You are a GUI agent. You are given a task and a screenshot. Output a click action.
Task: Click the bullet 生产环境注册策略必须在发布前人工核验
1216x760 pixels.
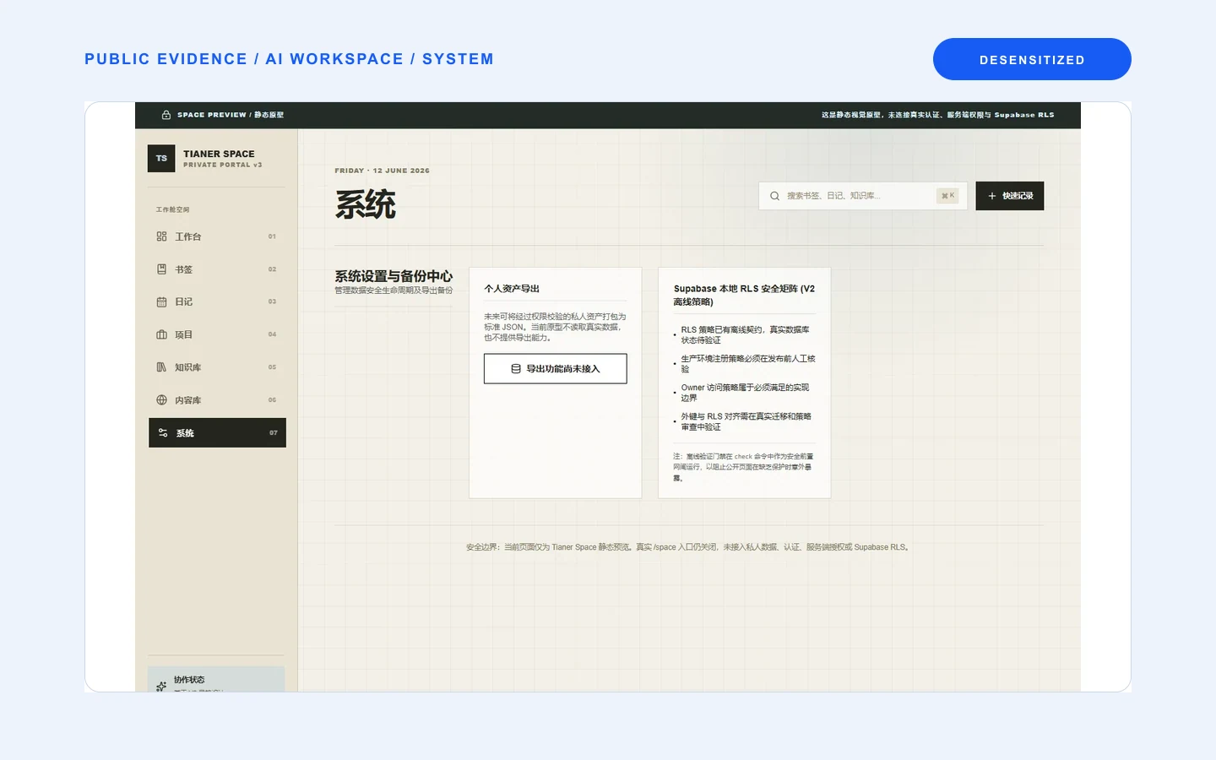(745, 364)
